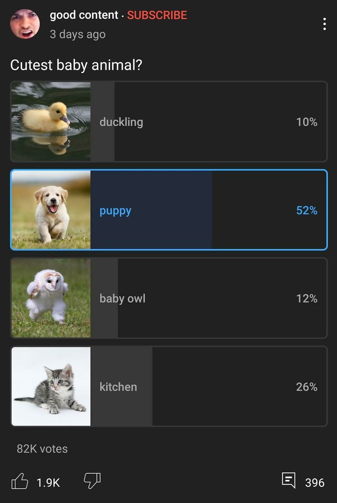
Task: Click the duckling thumbnail image
Action: click(x=51, y=122)
